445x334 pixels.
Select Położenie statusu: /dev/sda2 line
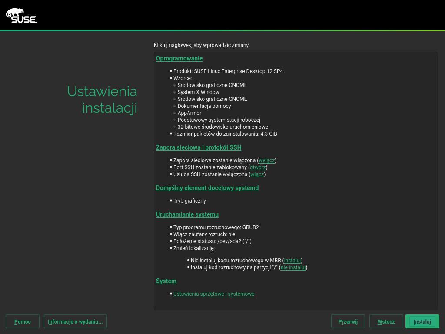pyautogui.click(x=212, y=241)
